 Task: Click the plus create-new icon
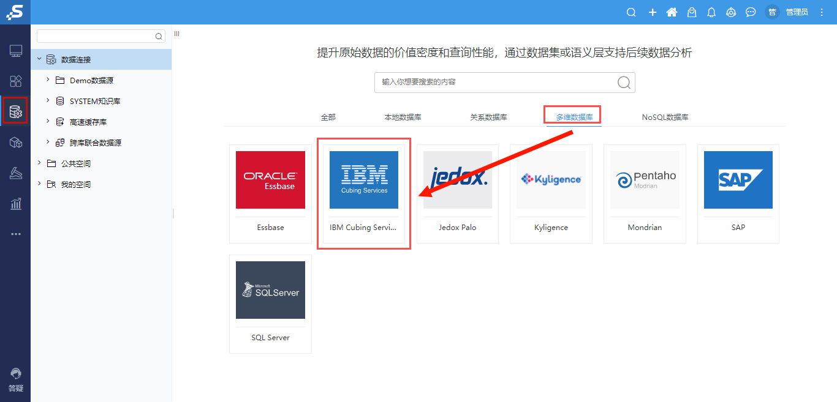click(x=653, y=12)
